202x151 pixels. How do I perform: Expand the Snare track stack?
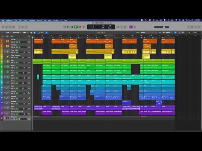pos(5,67)
